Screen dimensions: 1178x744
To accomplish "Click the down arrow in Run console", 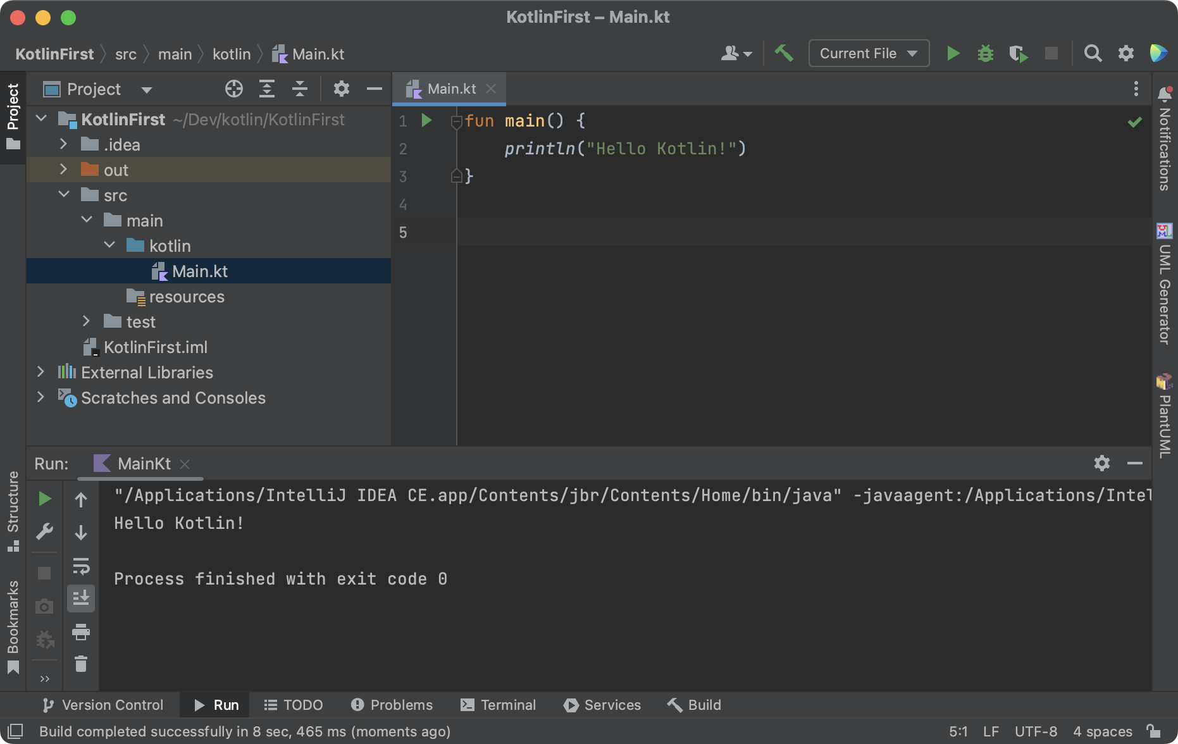I will coord(81,533).
